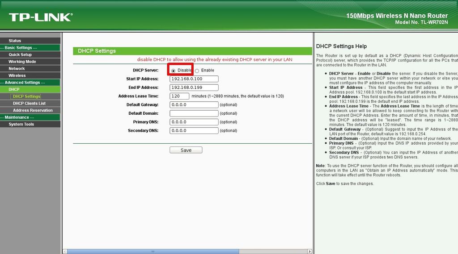Click the 150Mbps Wireless N Nano Router title
The width and height of the screenshot is (458, 254).
pyautogui.click(x=397, y=16)
